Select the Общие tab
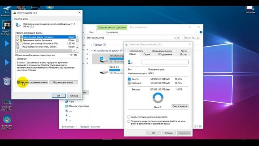Image resolution: width=259 pixels, height=146 pixels. click(x=132, y=54)
